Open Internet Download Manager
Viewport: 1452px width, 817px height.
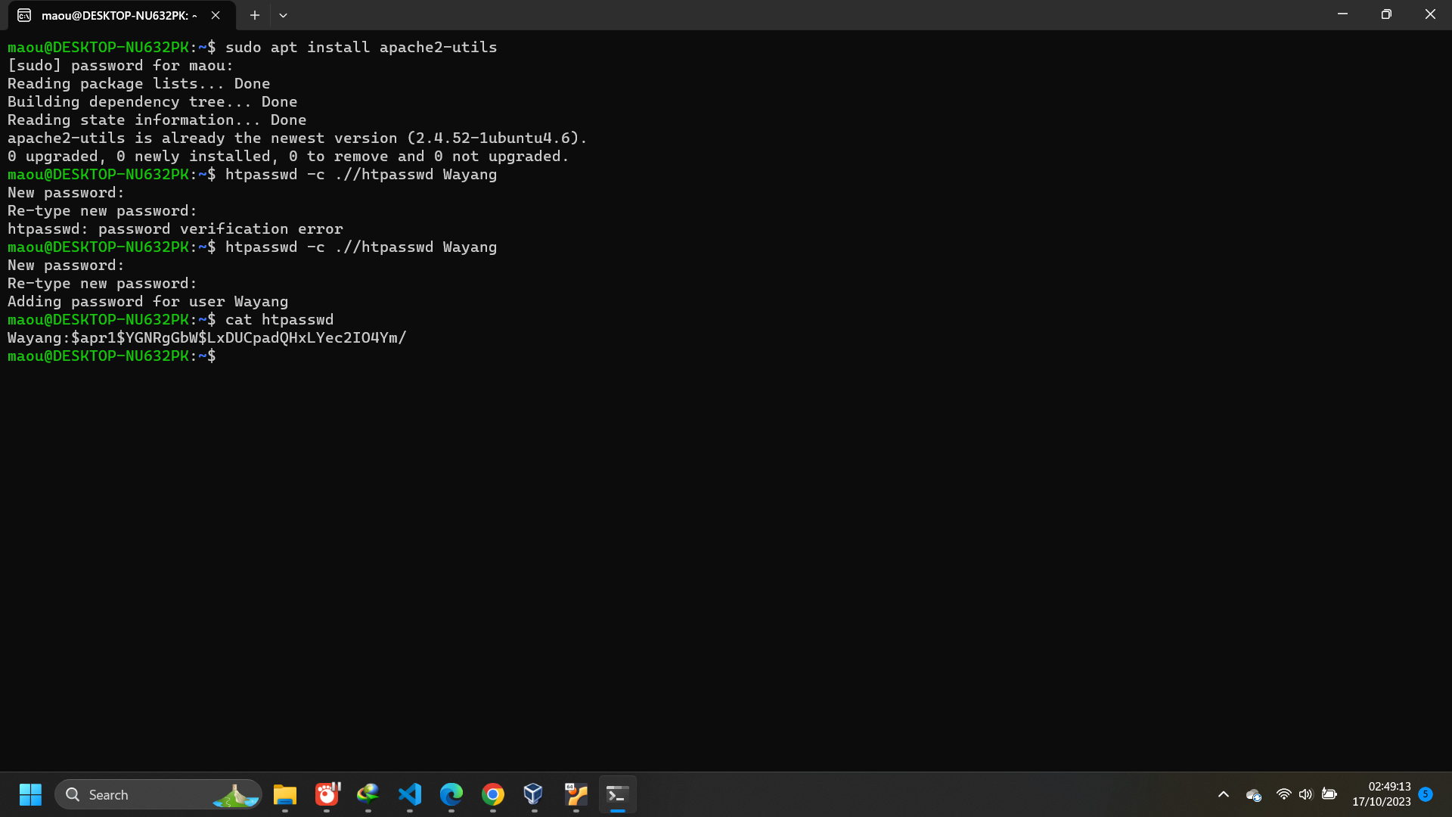pyautogui.click(x=368, y=795)
